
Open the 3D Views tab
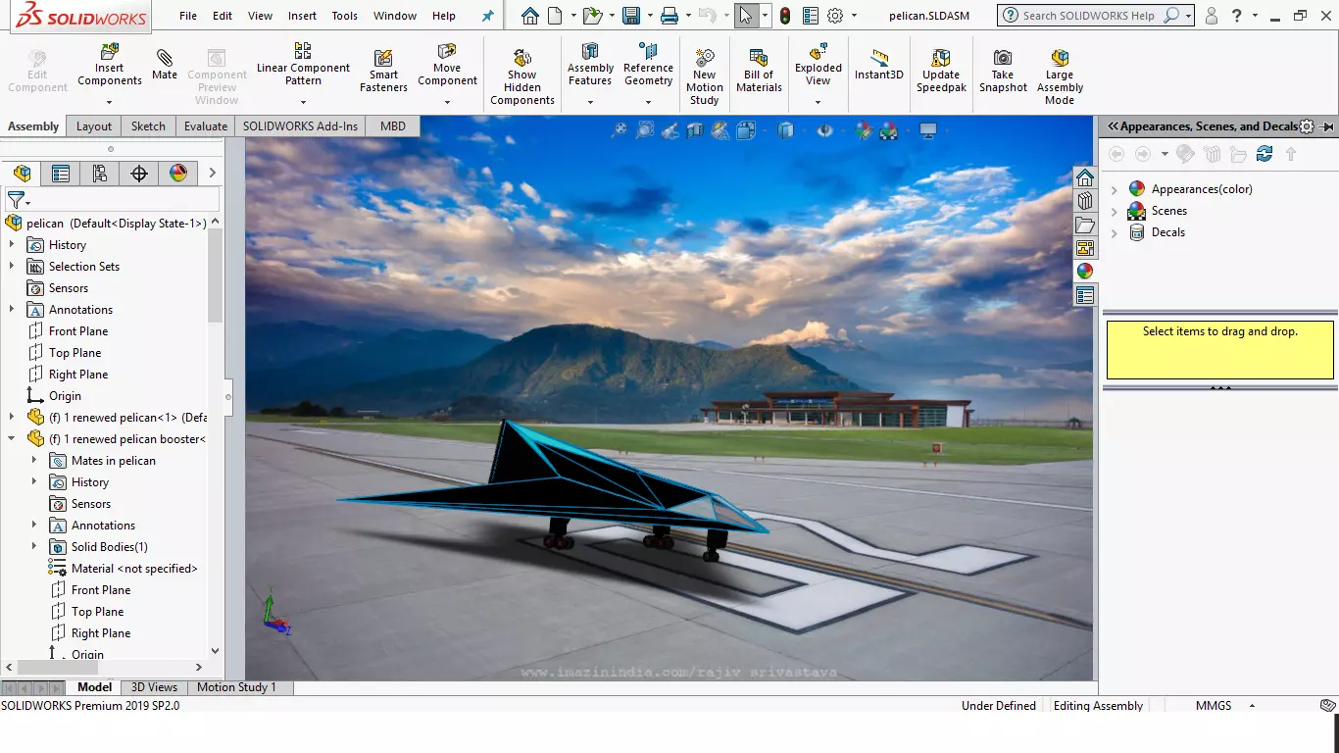(155, 687)
